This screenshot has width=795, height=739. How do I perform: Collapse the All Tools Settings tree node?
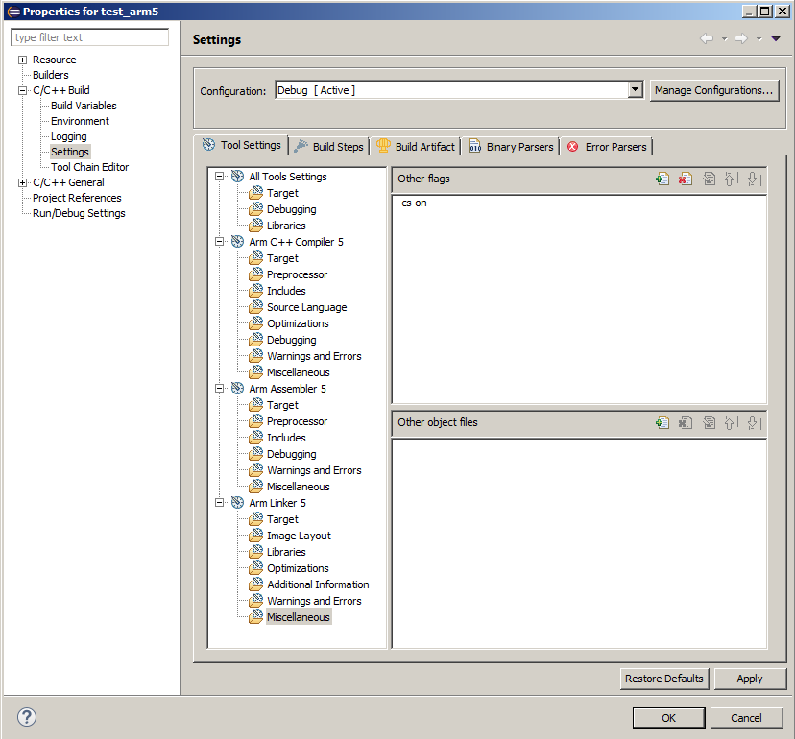click(x=221, y=176)
